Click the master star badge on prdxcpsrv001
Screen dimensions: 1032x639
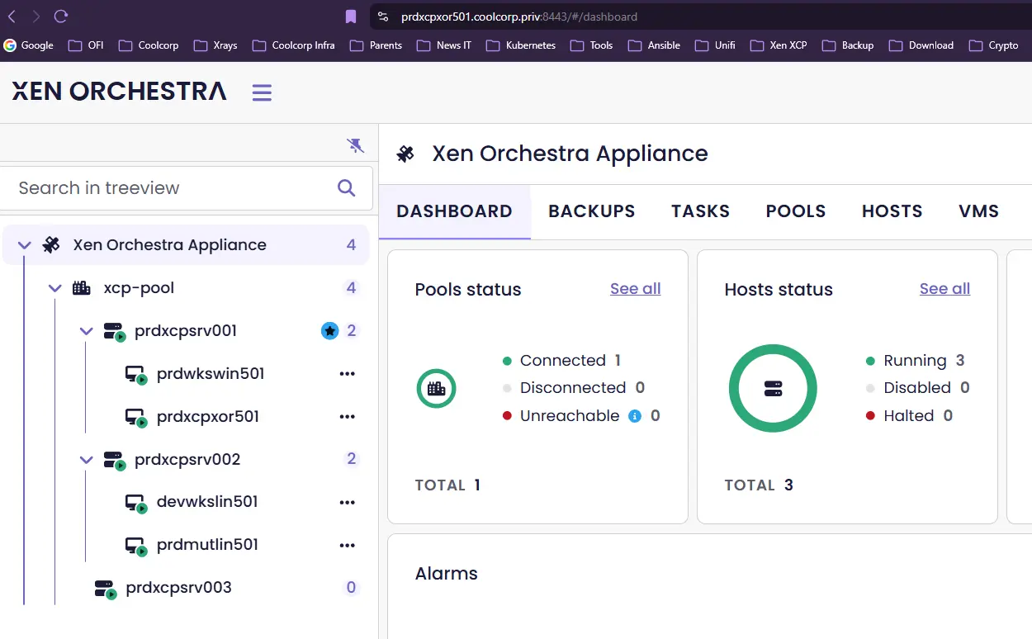[329, 331]
